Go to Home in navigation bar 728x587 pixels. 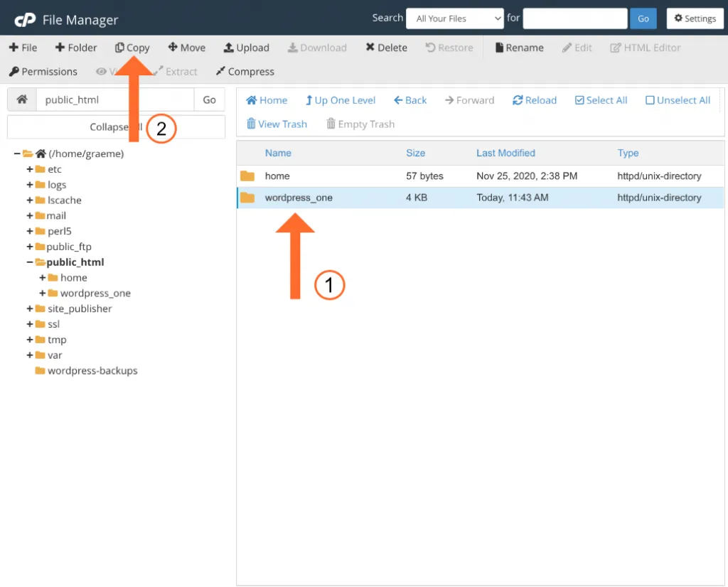[x=267, y=100]
